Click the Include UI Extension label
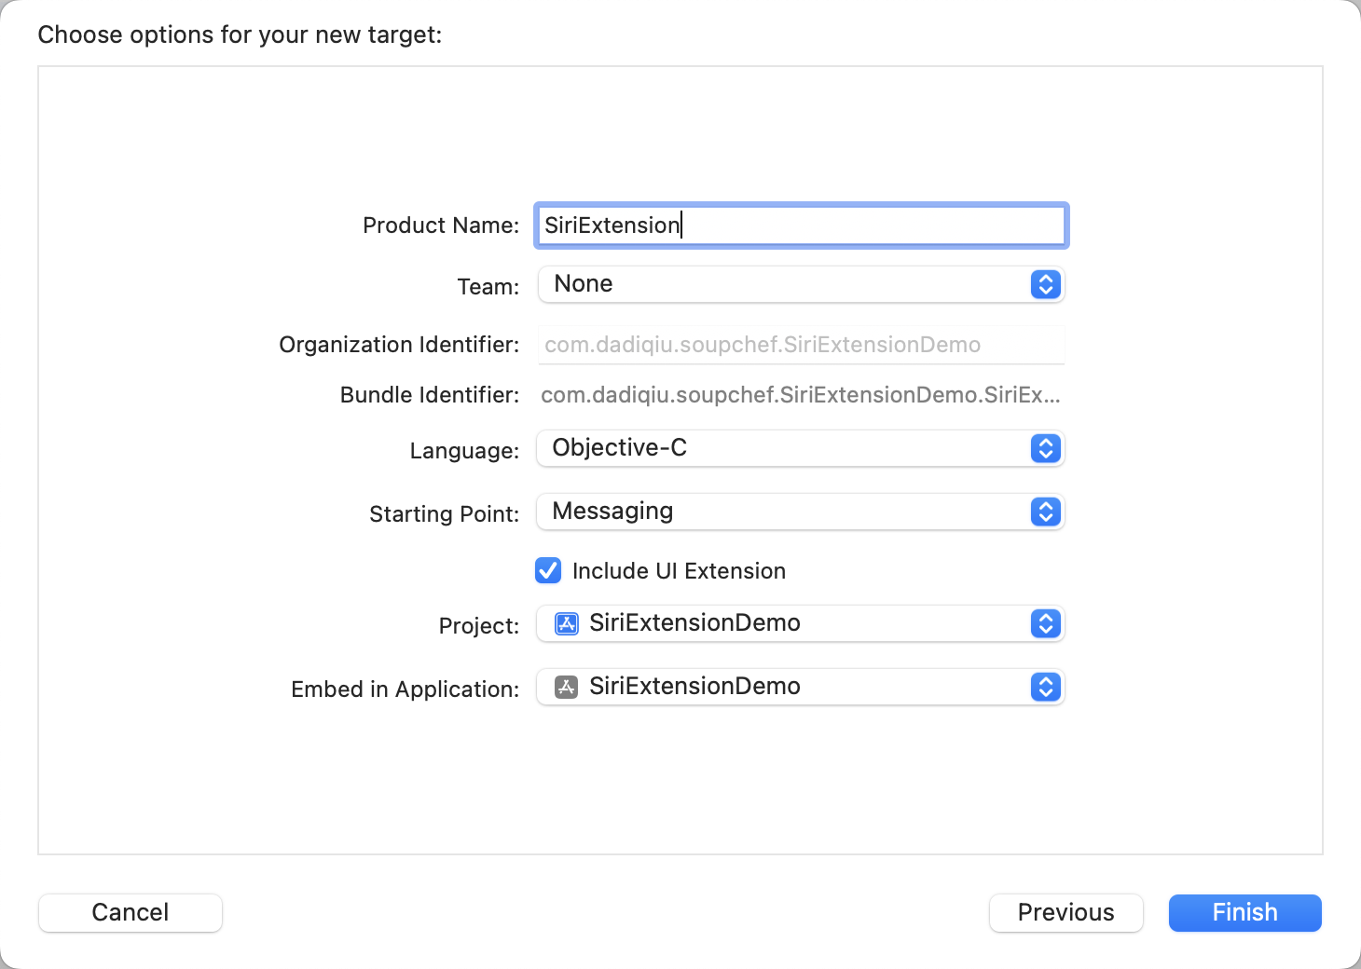This screenshot has height=969, width=1361. coord(679,571)
